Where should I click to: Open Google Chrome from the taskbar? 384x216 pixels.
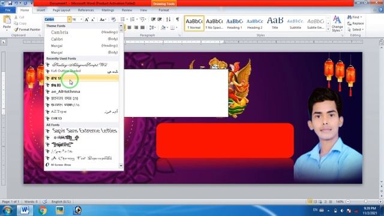click(x=43, y=211)
